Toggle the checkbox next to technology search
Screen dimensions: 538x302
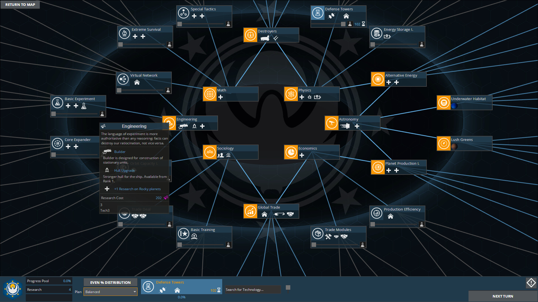[288, 287]
